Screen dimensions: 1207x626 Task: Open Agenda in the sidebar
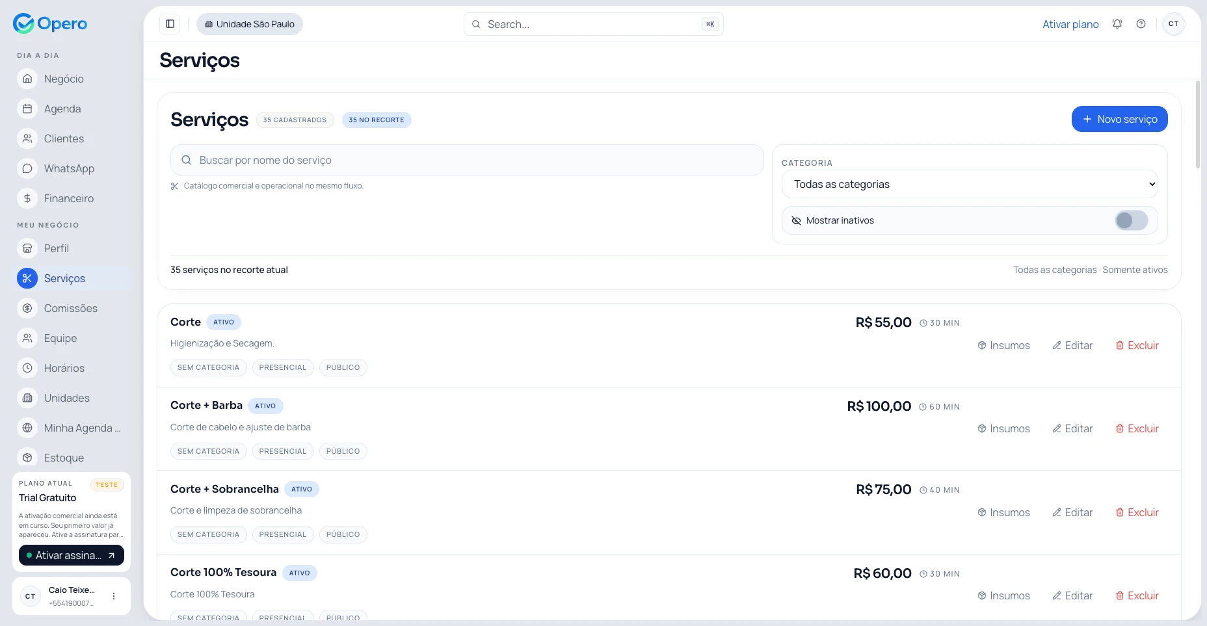tap(62, 109)
